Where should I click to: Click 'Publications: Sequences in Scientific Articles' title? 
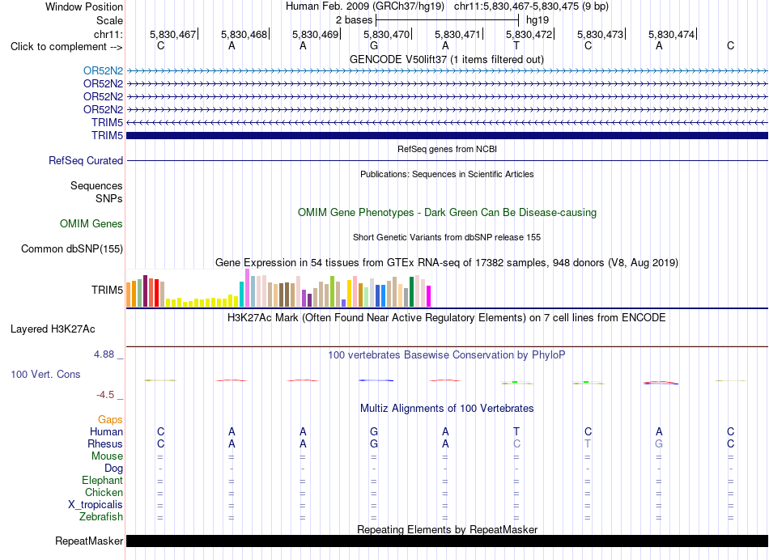click(447, 174)
